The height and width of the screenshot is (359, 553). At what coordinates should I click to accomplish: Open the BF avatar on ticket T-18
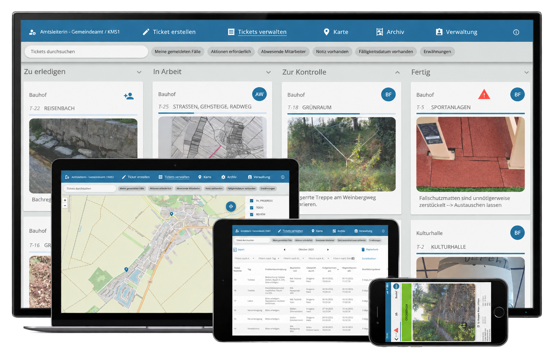(388, 94)
